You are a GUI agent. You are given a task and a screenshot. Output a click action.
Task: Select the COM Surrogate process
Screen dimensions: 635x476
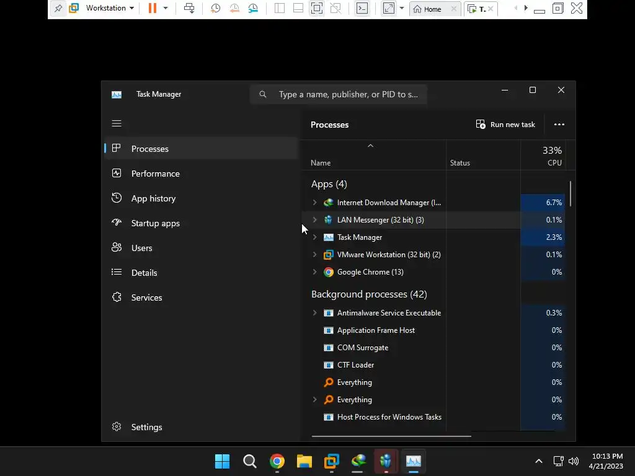pos(433,348)
